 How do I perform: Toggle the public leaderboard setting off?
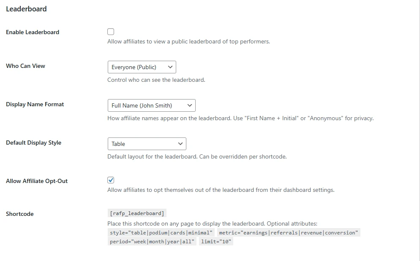click(x=110, y=31)
